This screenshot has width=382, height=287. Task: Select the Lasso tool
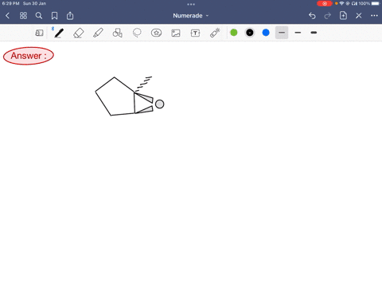pos(137,33)
